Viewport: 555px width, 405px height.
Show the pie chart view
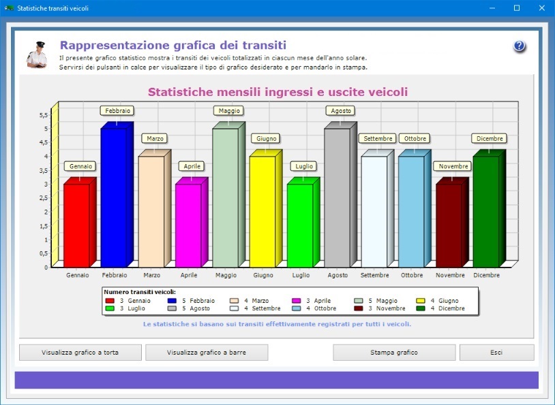point(80,353)
